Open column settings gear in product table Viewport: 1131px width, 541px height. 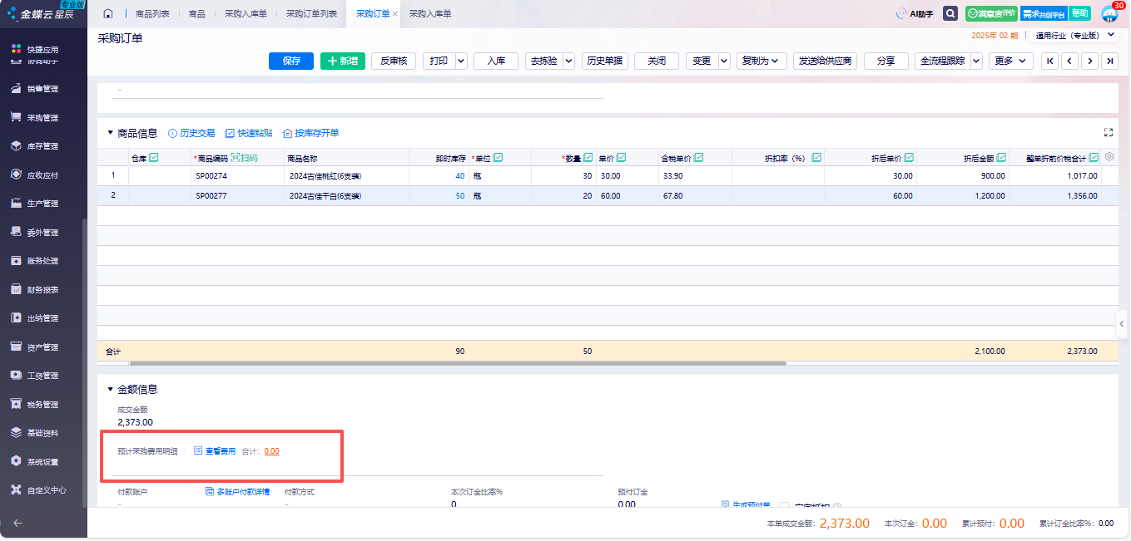pyautogui.click(x=1109, y=157)
